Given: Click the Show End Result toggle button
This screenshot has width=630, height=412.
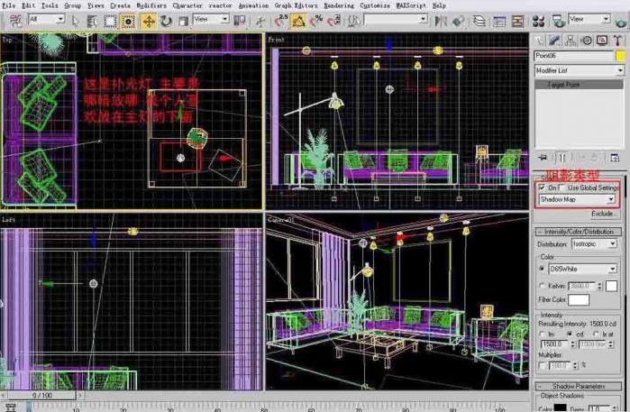Looking at the screenshot, I should pyautogui.click(x=562, y=158).
